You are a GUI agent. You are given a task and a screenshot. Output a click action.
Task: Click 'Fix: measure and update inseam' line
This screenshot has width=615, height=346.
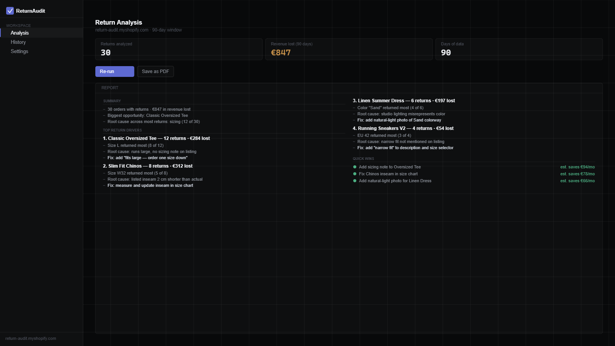click(150, 185)
